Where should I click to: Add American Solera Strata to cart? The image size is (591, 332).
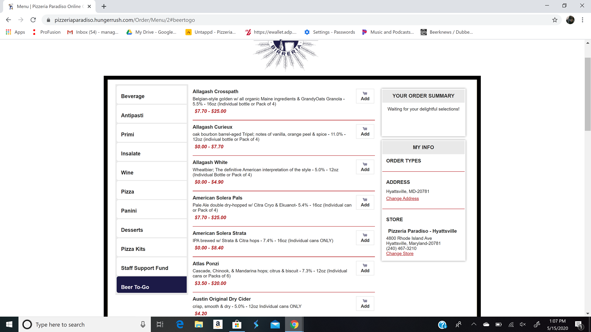pos(365,238)
